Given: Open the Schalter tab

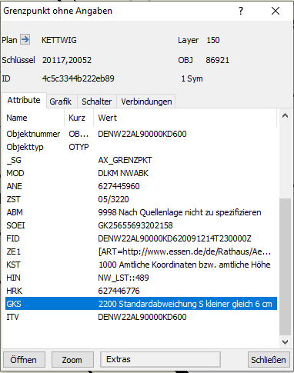Looking at the screenshot, I should 97,102.
